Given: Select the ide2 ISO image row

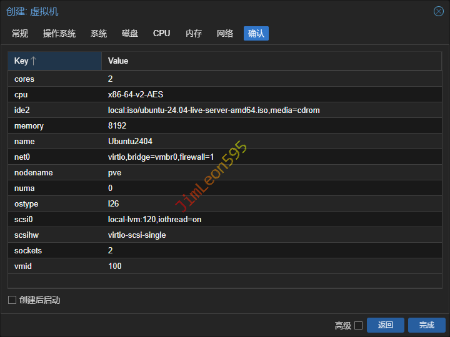Looking at the screenshot, I should tap(214, 110).
